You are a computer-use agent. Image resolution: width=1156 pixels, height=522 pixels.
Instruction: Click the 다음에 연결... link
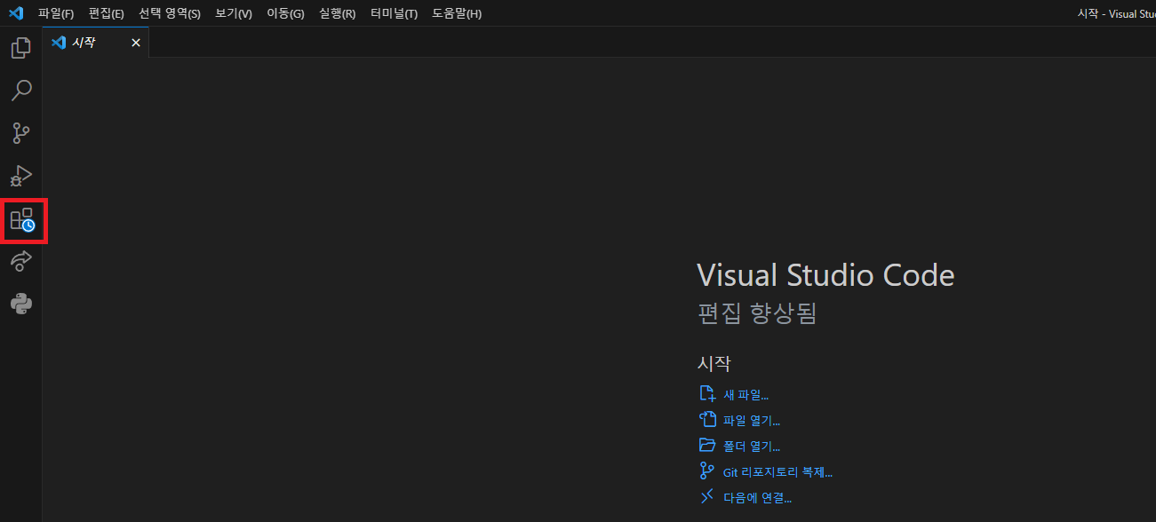point(757,498)
